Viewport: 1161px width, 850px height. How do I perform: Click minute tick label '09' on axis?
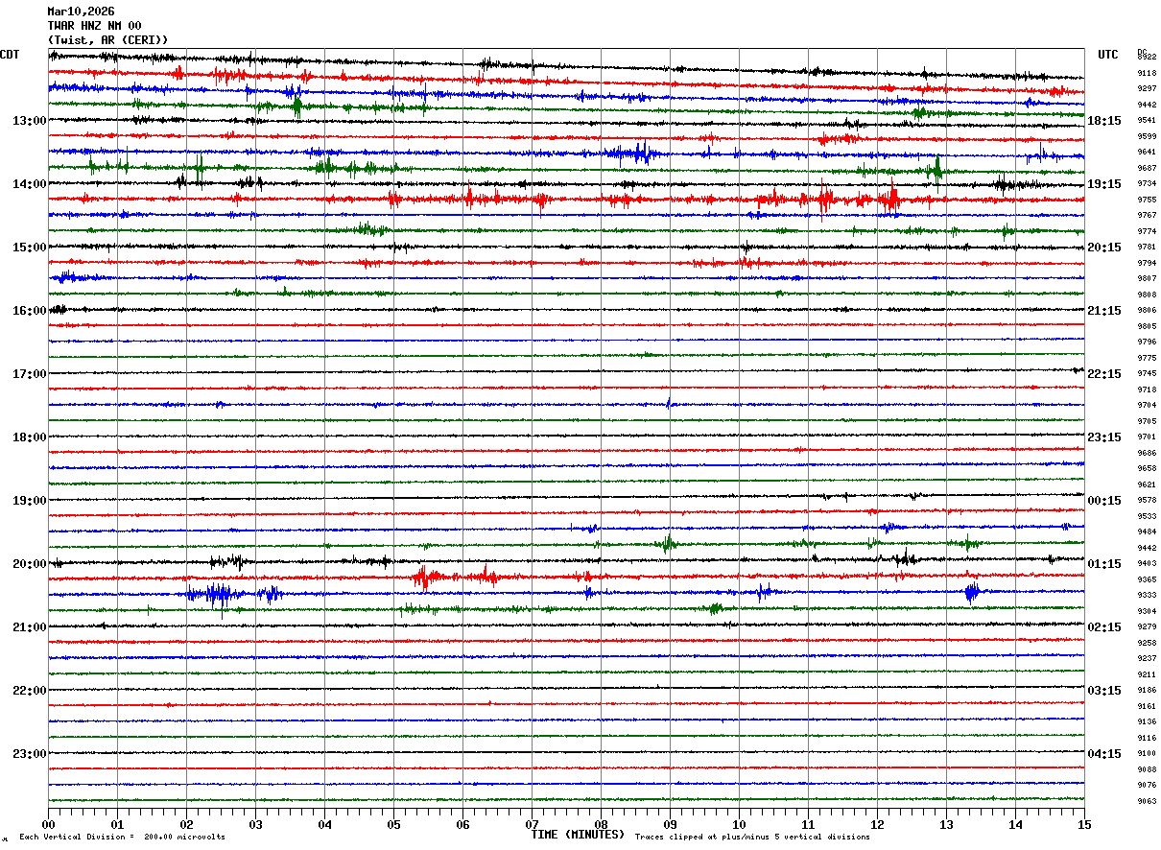point(670,824)
